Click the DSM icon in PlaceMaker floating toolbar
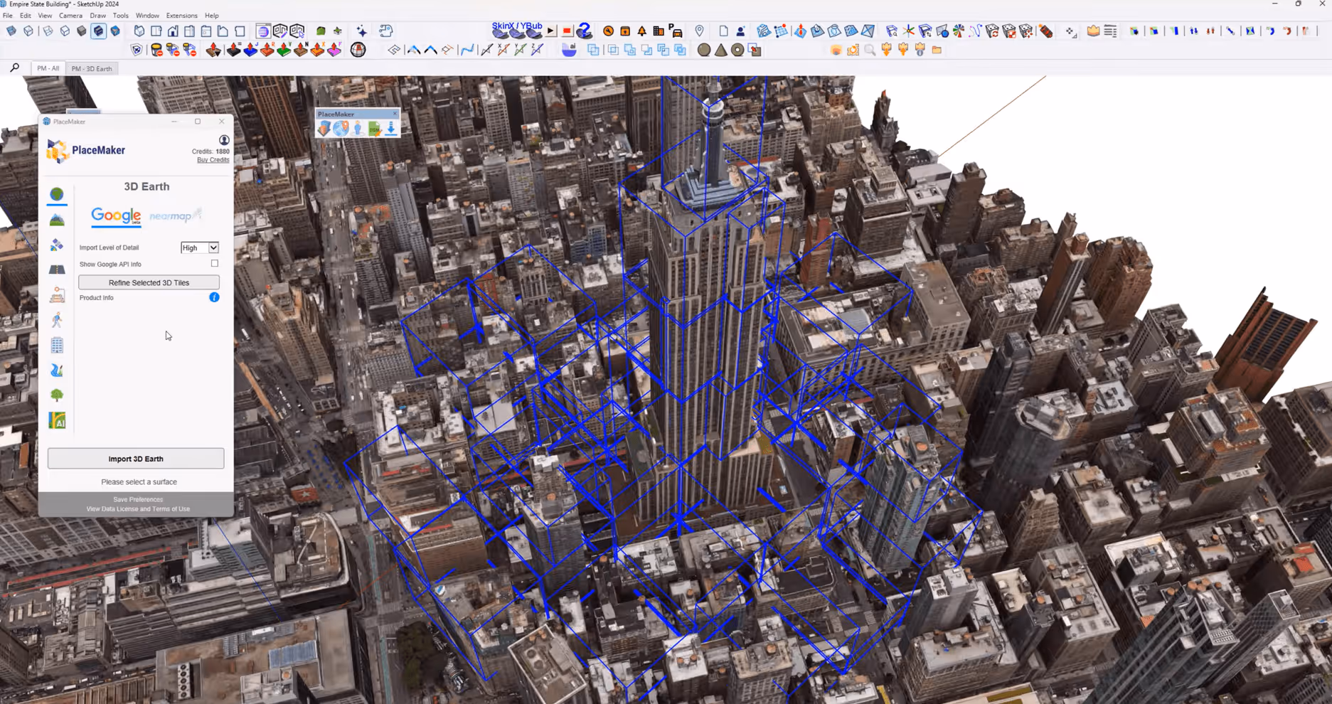1332x704 pixels. [374, 129]
